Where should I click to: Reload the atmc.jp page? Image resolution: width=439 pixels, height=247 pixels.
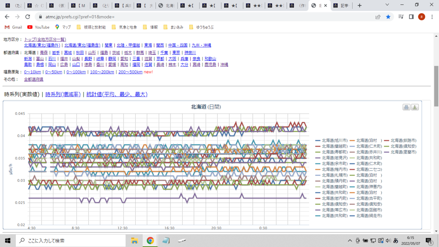tap(27, 17)
